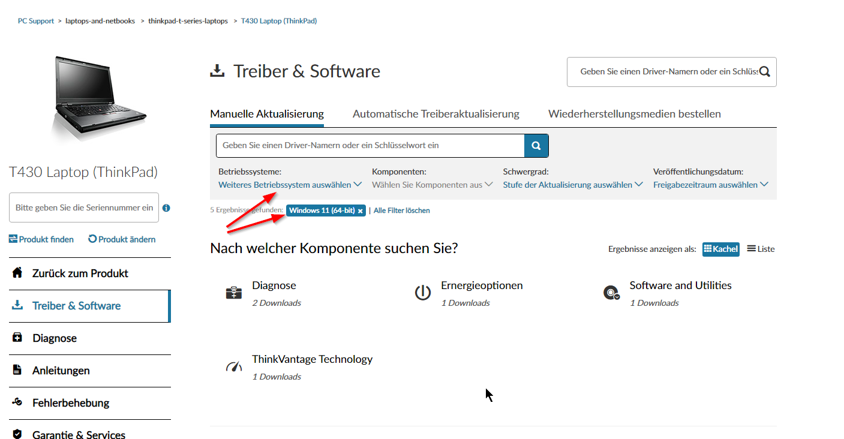Click the magnifier icon in top search box
Viewport: 844px width, 439px height.
[764, 72]
